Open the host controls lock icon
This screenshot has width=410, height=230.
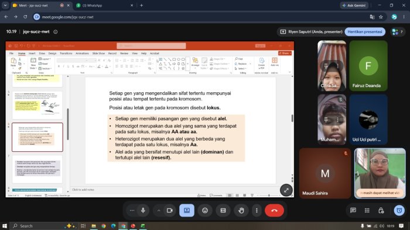tap(381, 210)
